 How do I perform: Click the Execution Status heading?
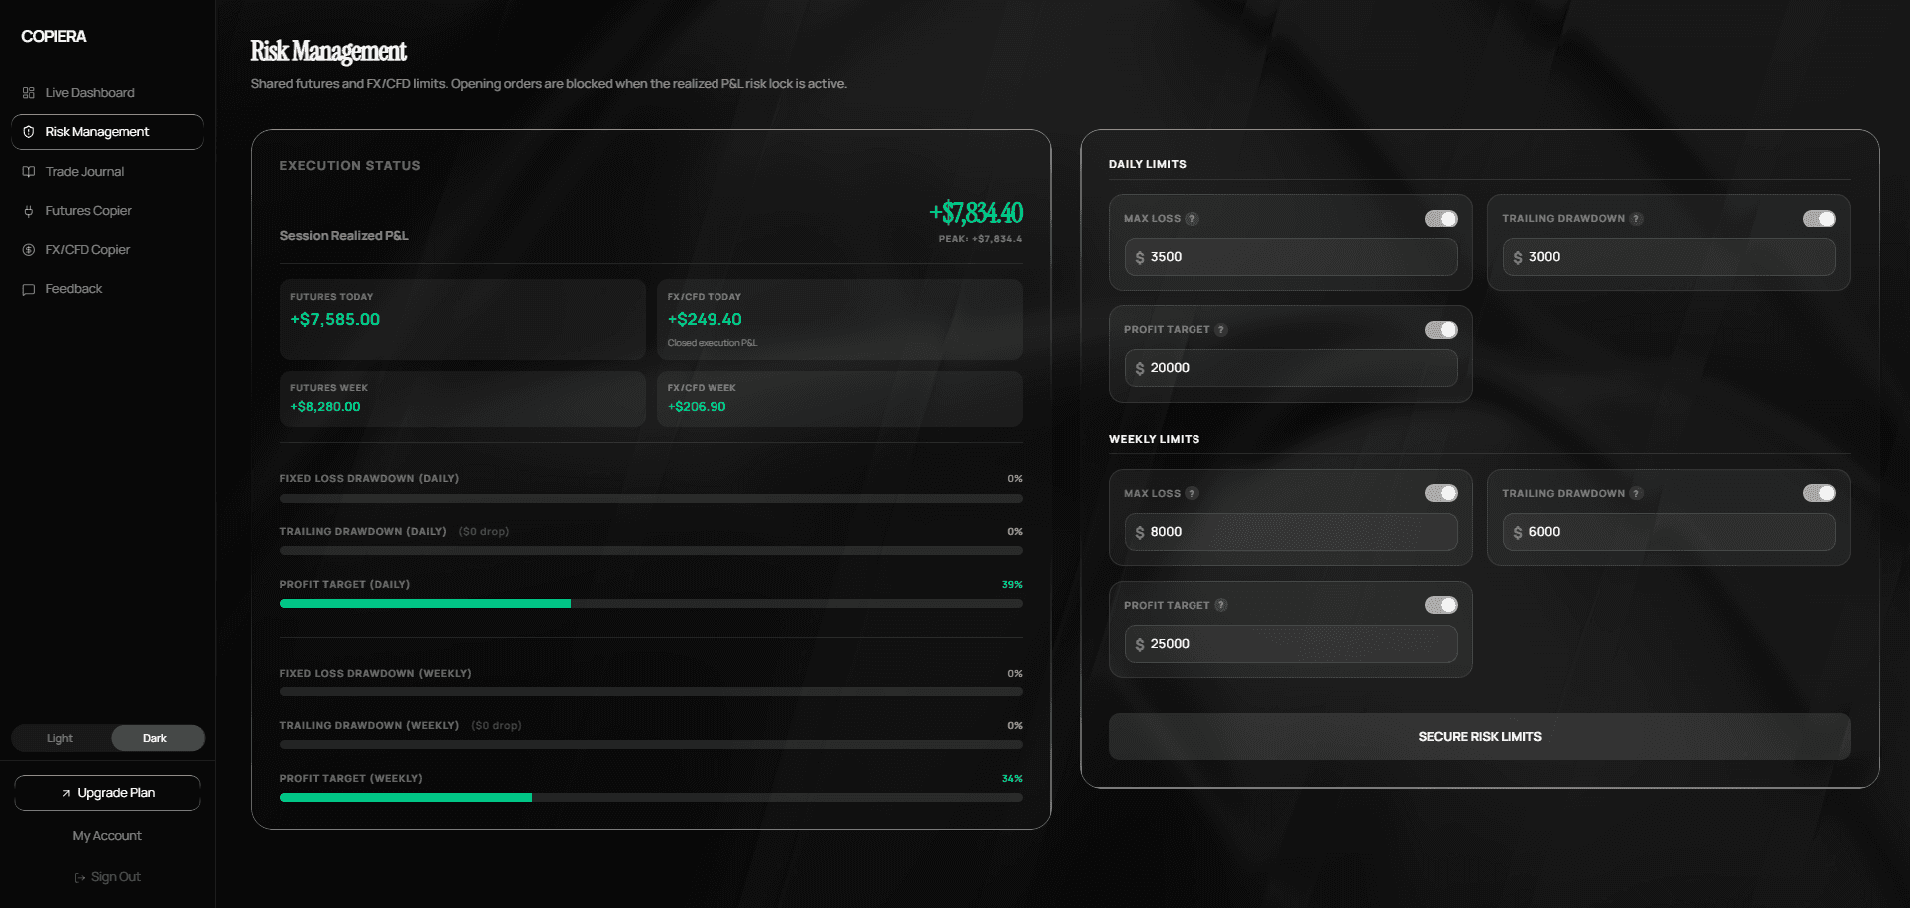click(x=350, y=166)
